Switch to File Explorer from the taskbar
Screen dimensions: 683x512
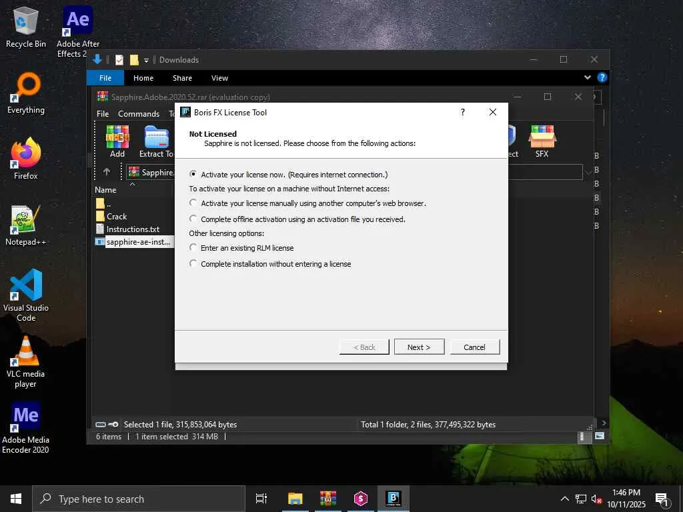(295, 499)
